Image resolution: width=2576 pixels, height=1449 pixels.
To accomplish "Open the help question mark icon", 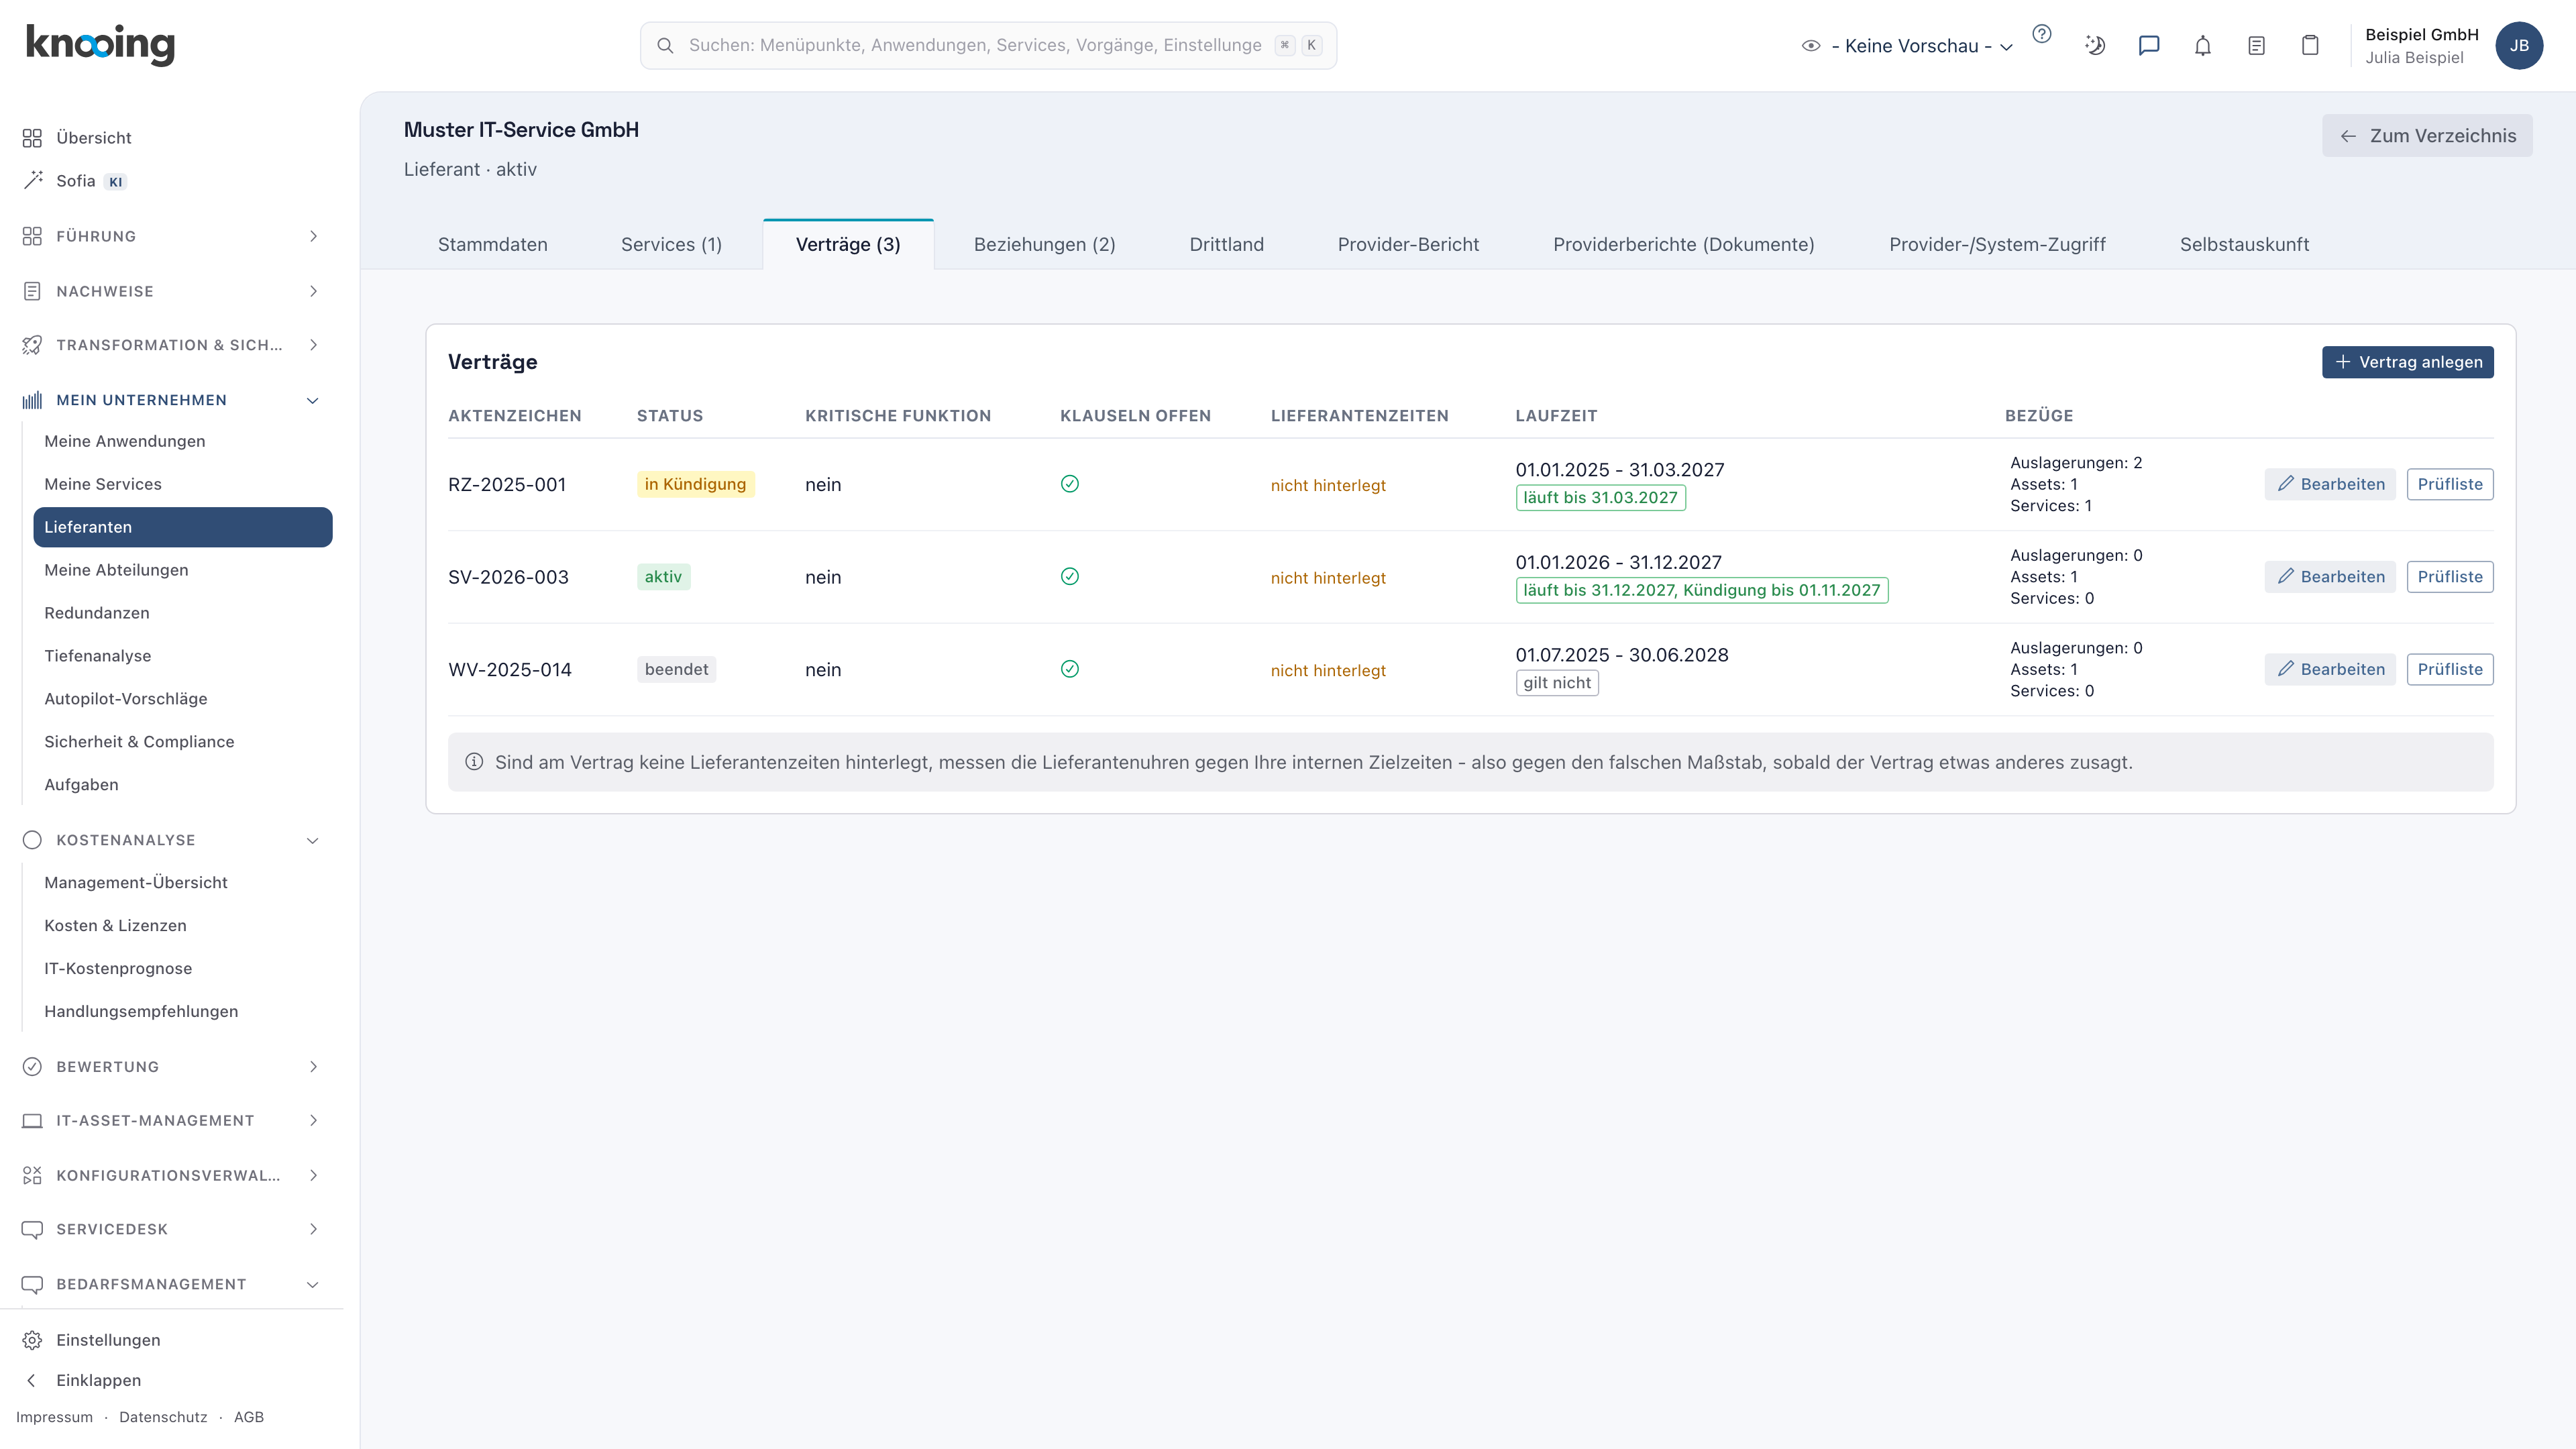I will coord(2042,34).
